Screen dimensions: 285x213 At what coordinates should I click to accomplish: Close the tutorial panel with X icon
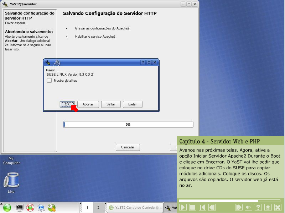point(278,207)
